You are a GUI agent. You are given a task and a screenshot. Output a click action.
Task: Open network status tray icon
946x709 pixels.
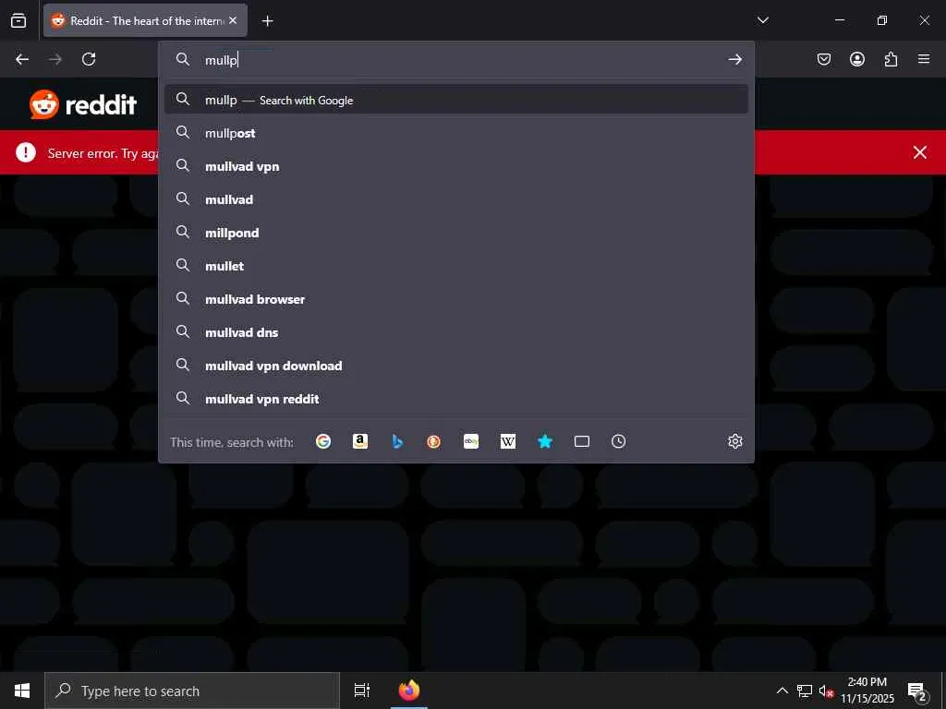pyautogui.click(x=805, y=691)
